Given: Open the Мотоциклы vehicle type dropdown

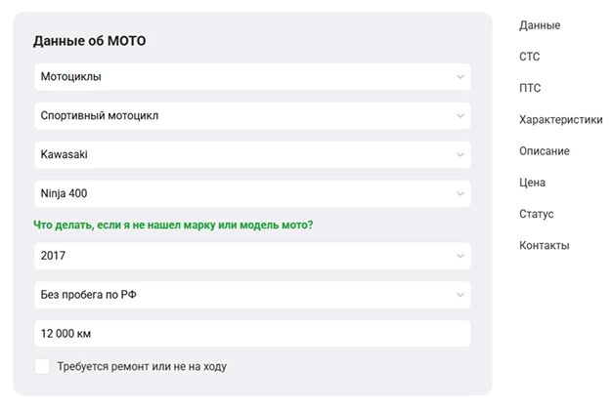Looking at the screenshot, I should click(251, 76).
